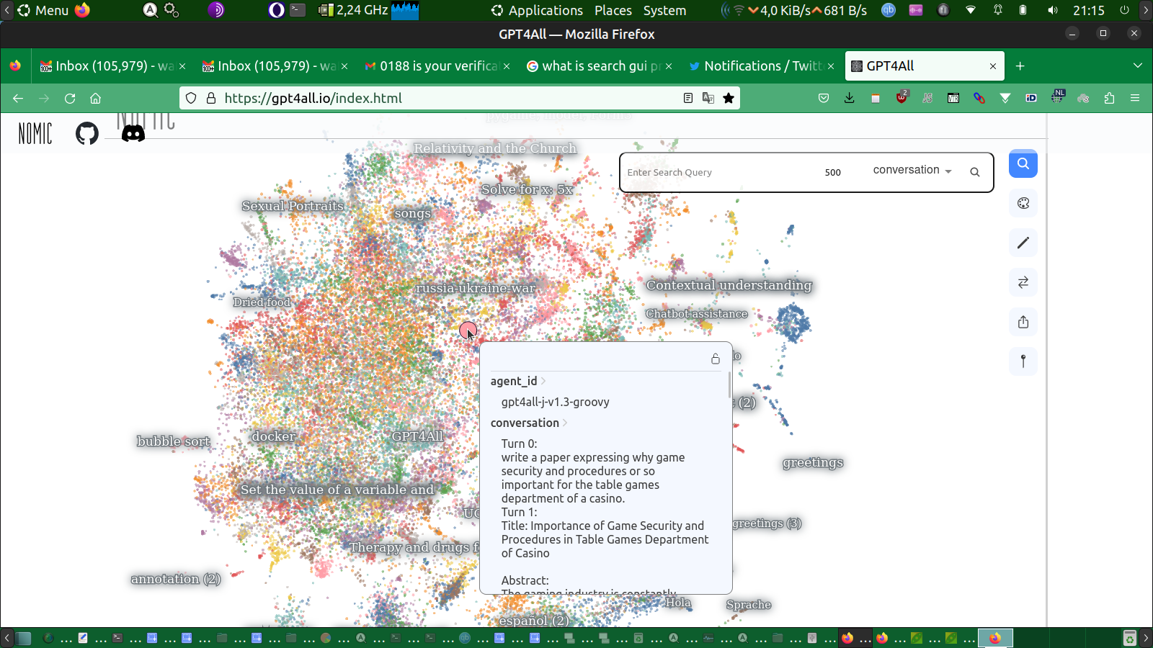The image size is (1153, 648).
Task: Click the 'docker' cluster label
Action: [x=273, y=436]
